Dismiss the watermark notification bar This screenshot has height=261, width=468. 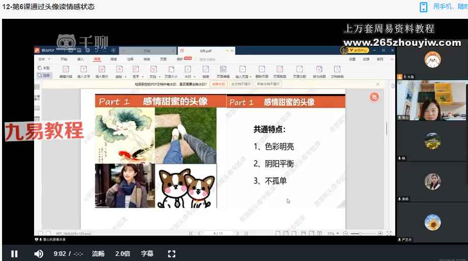378,84
